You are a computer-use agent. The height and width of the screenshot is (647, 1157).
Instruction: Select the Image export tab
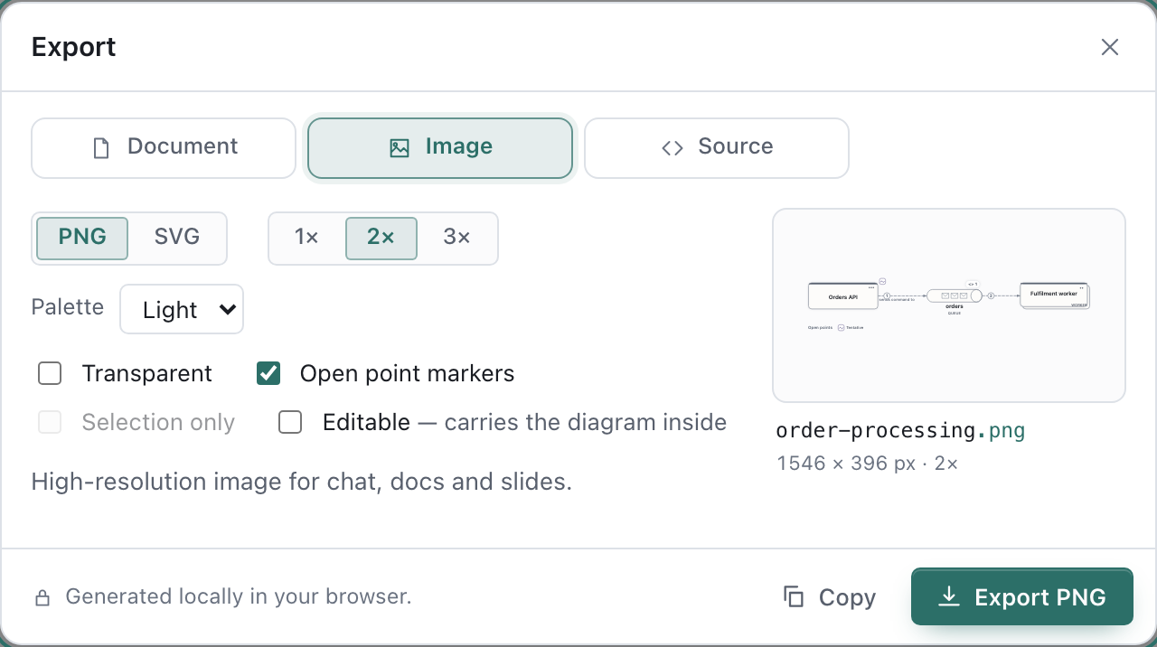440,148
